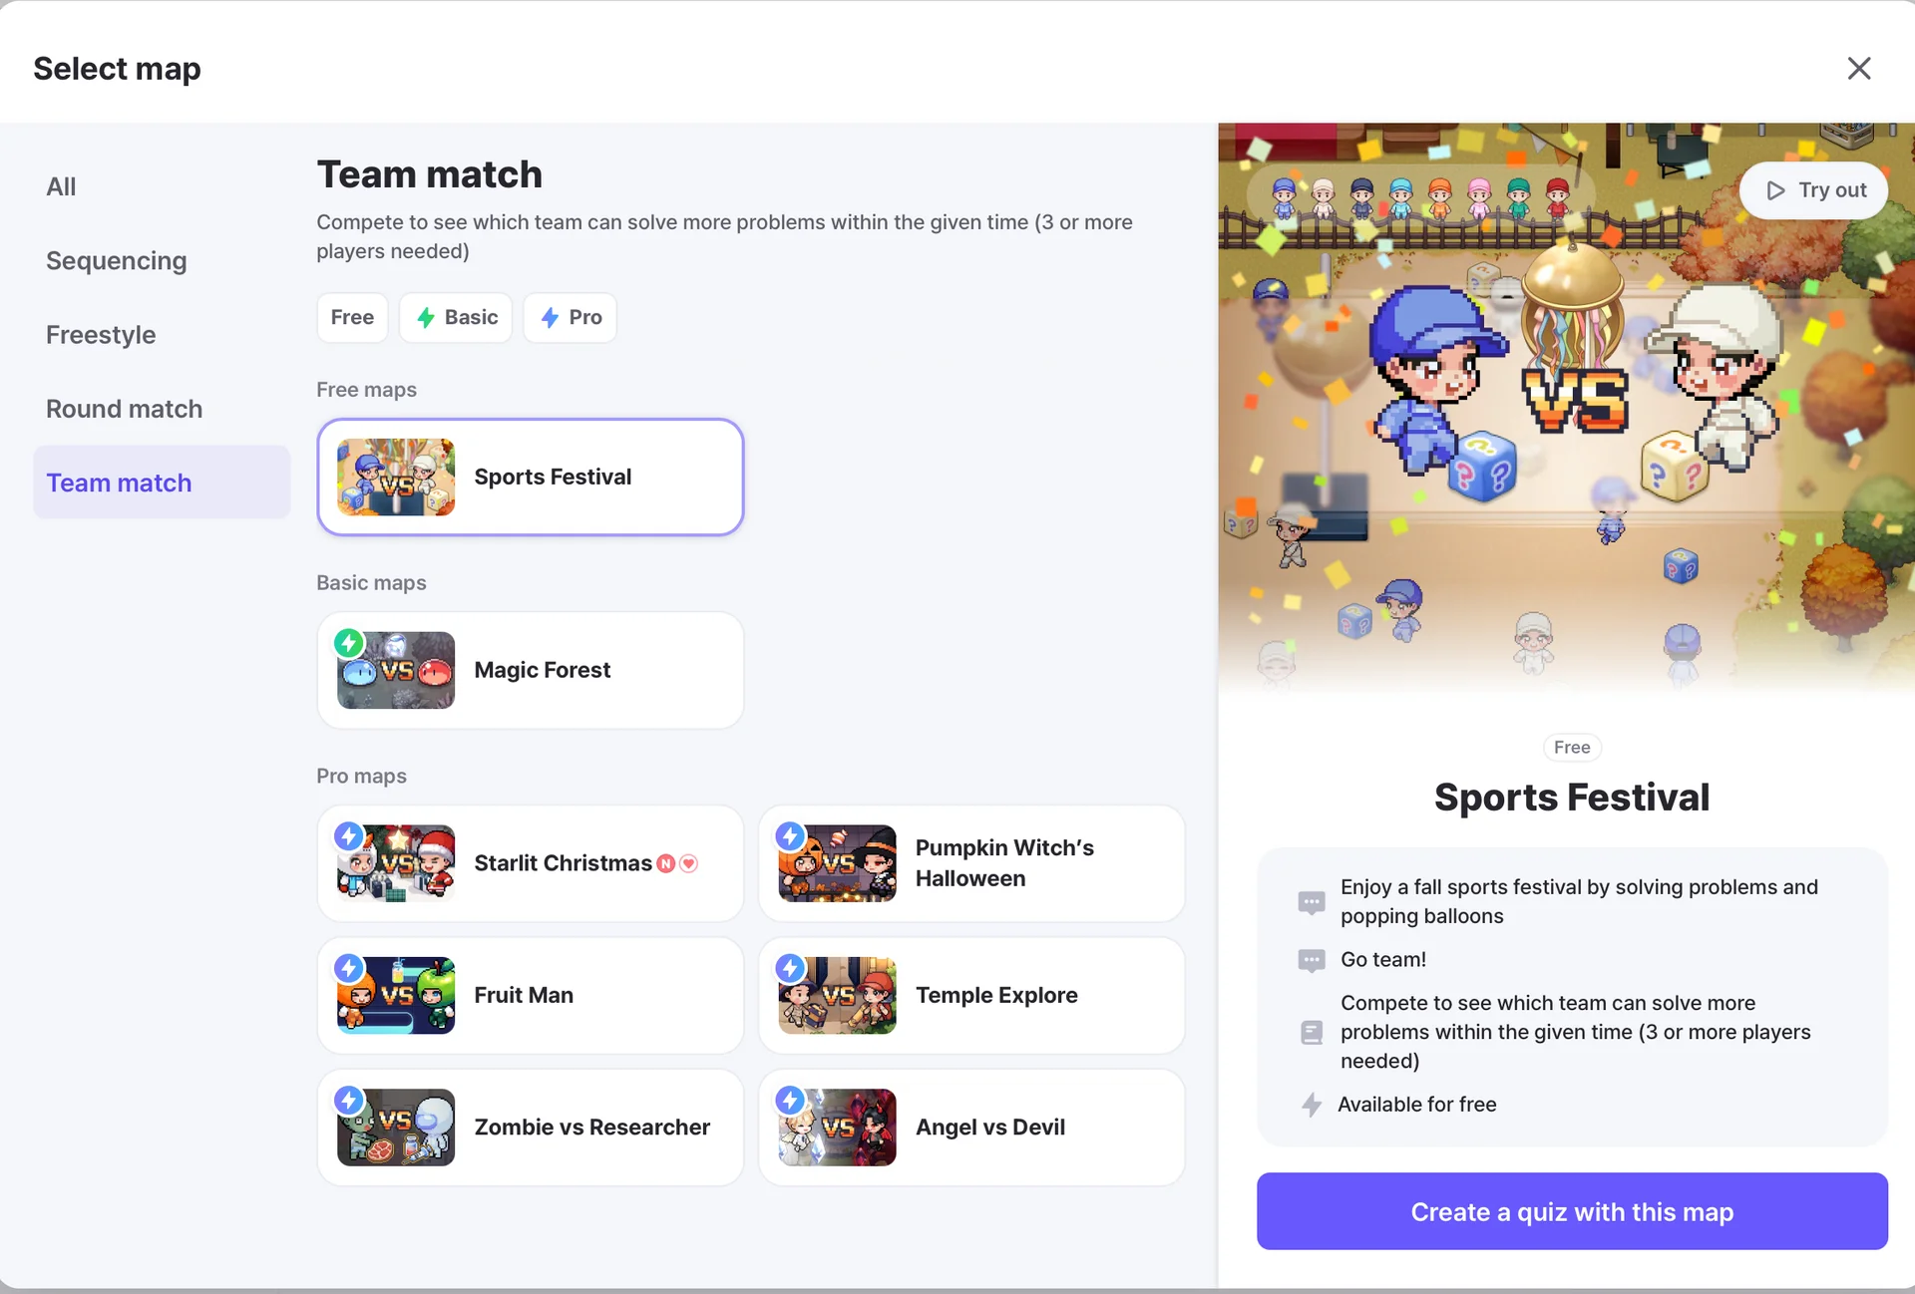Screen dimensions: 1915x1294
Task: Click the Magic Forest map thumbnail icon
Action: [396, 670]
